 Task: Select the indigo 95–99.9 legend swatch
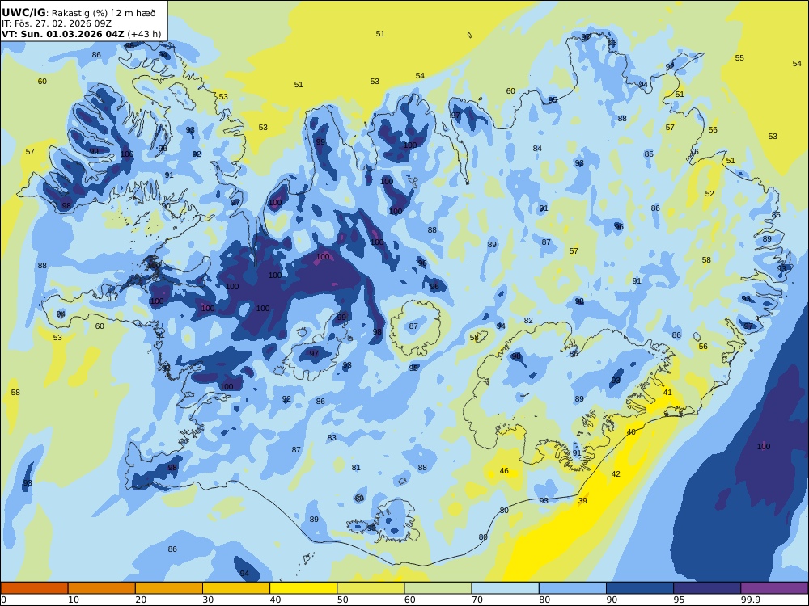click(707, 588)
